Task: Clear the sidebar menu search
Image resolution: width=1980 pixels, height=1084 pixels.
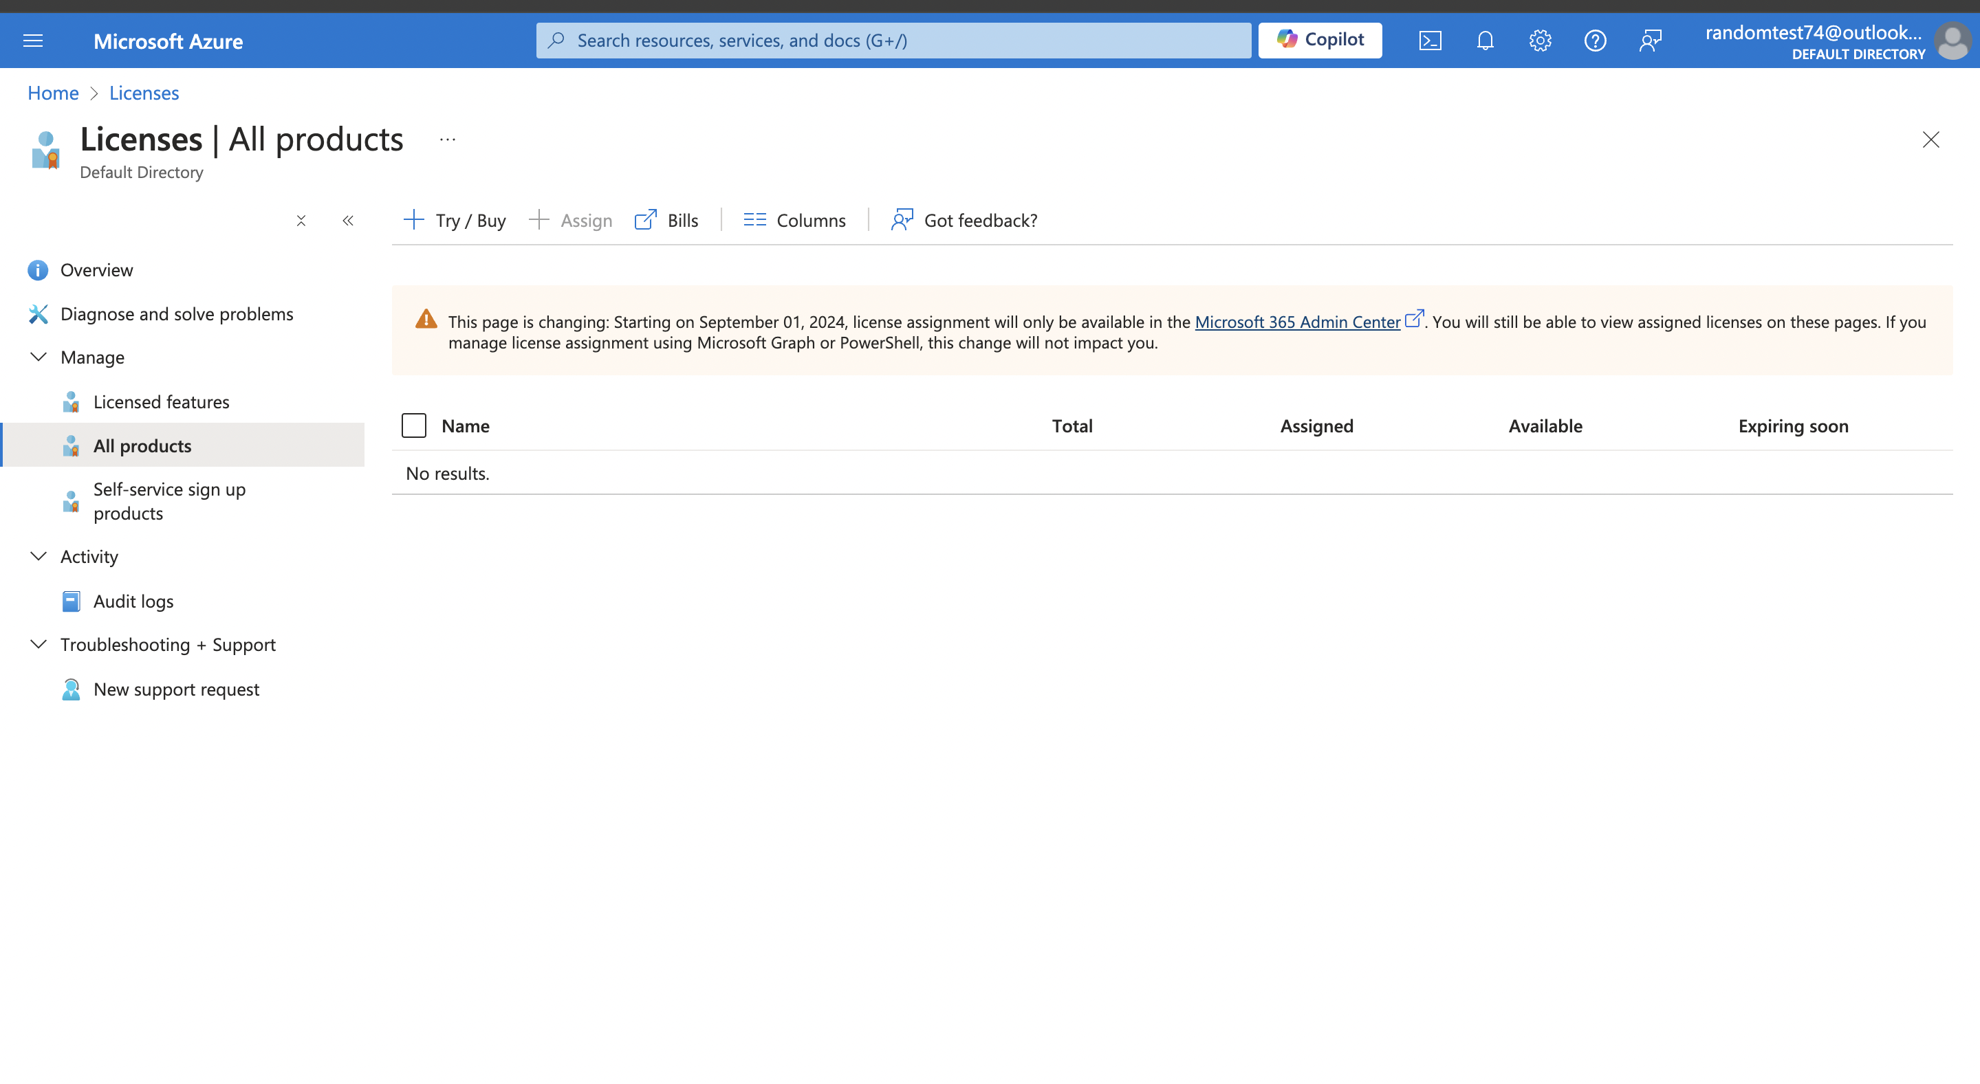Action: [x=301, y=221]
